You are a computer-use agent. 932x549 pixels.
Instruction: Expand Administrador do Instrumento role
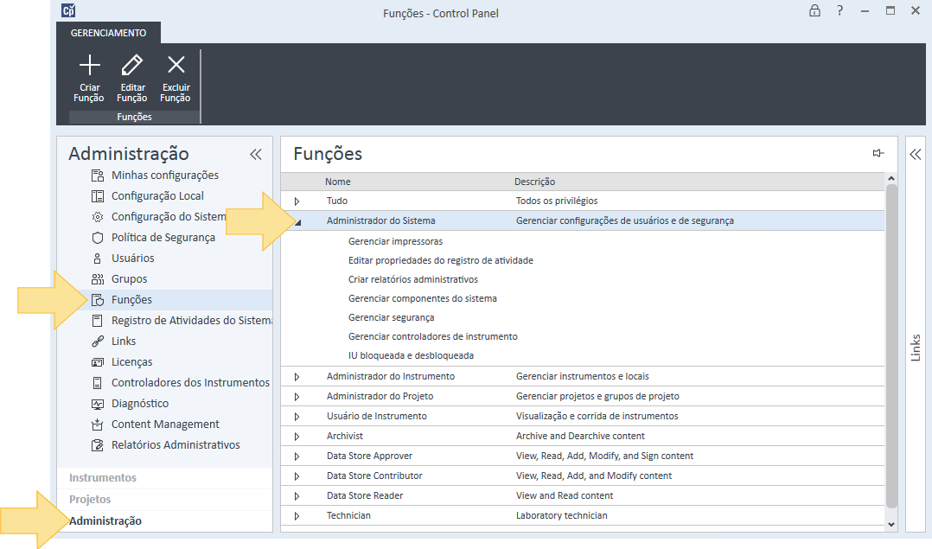click(x=297, y=377)
